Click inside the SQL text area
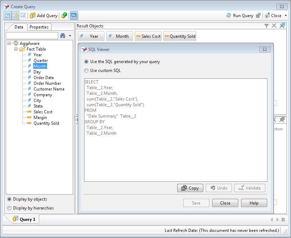The height and width of the screenshot is (238, 291). coord(176,130)
